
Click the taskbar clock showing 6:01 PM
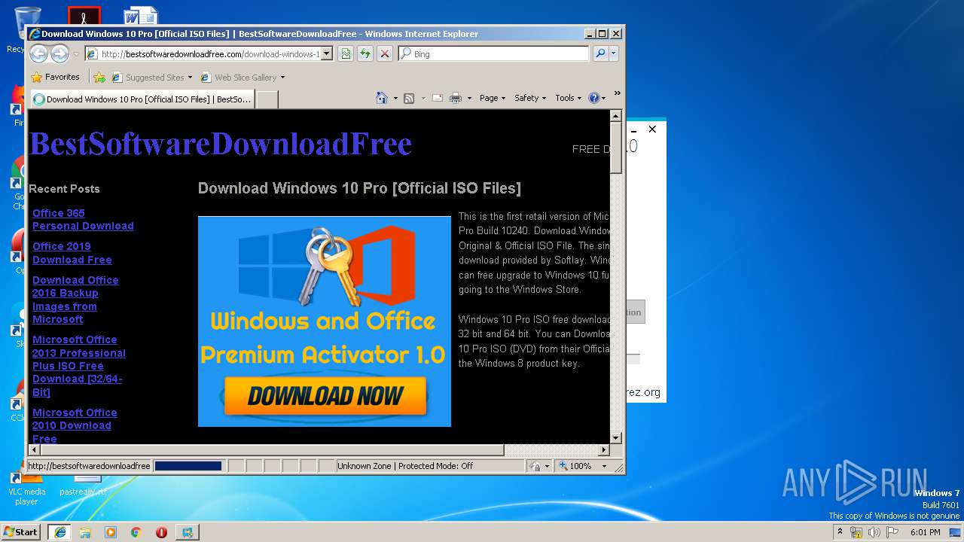click(925, 532)
